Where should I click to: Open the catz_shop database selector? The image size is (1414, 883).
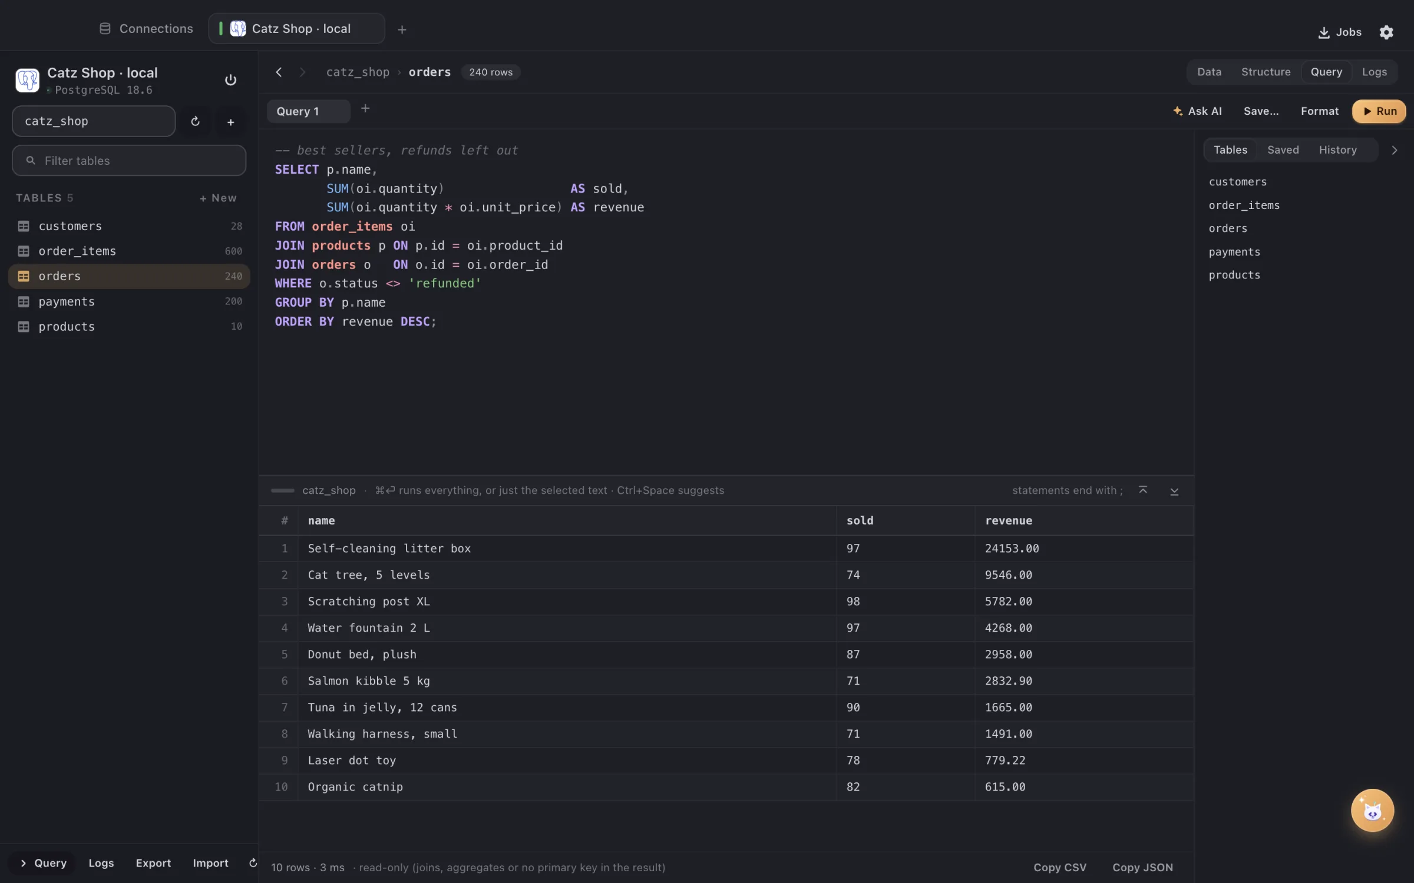94,121
